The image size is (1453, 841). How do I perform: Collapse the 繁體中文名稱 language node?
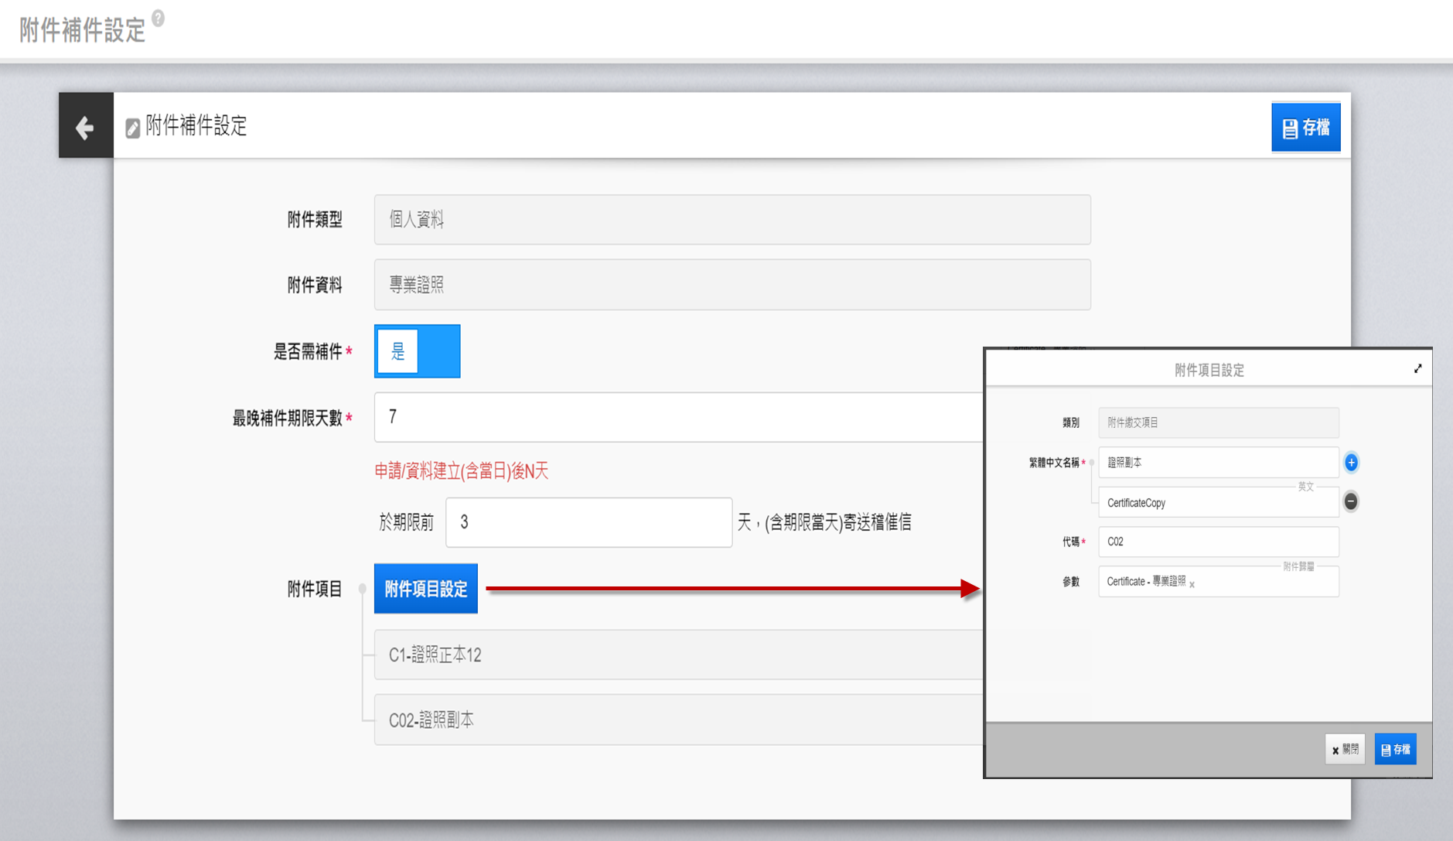(1091, 463)
